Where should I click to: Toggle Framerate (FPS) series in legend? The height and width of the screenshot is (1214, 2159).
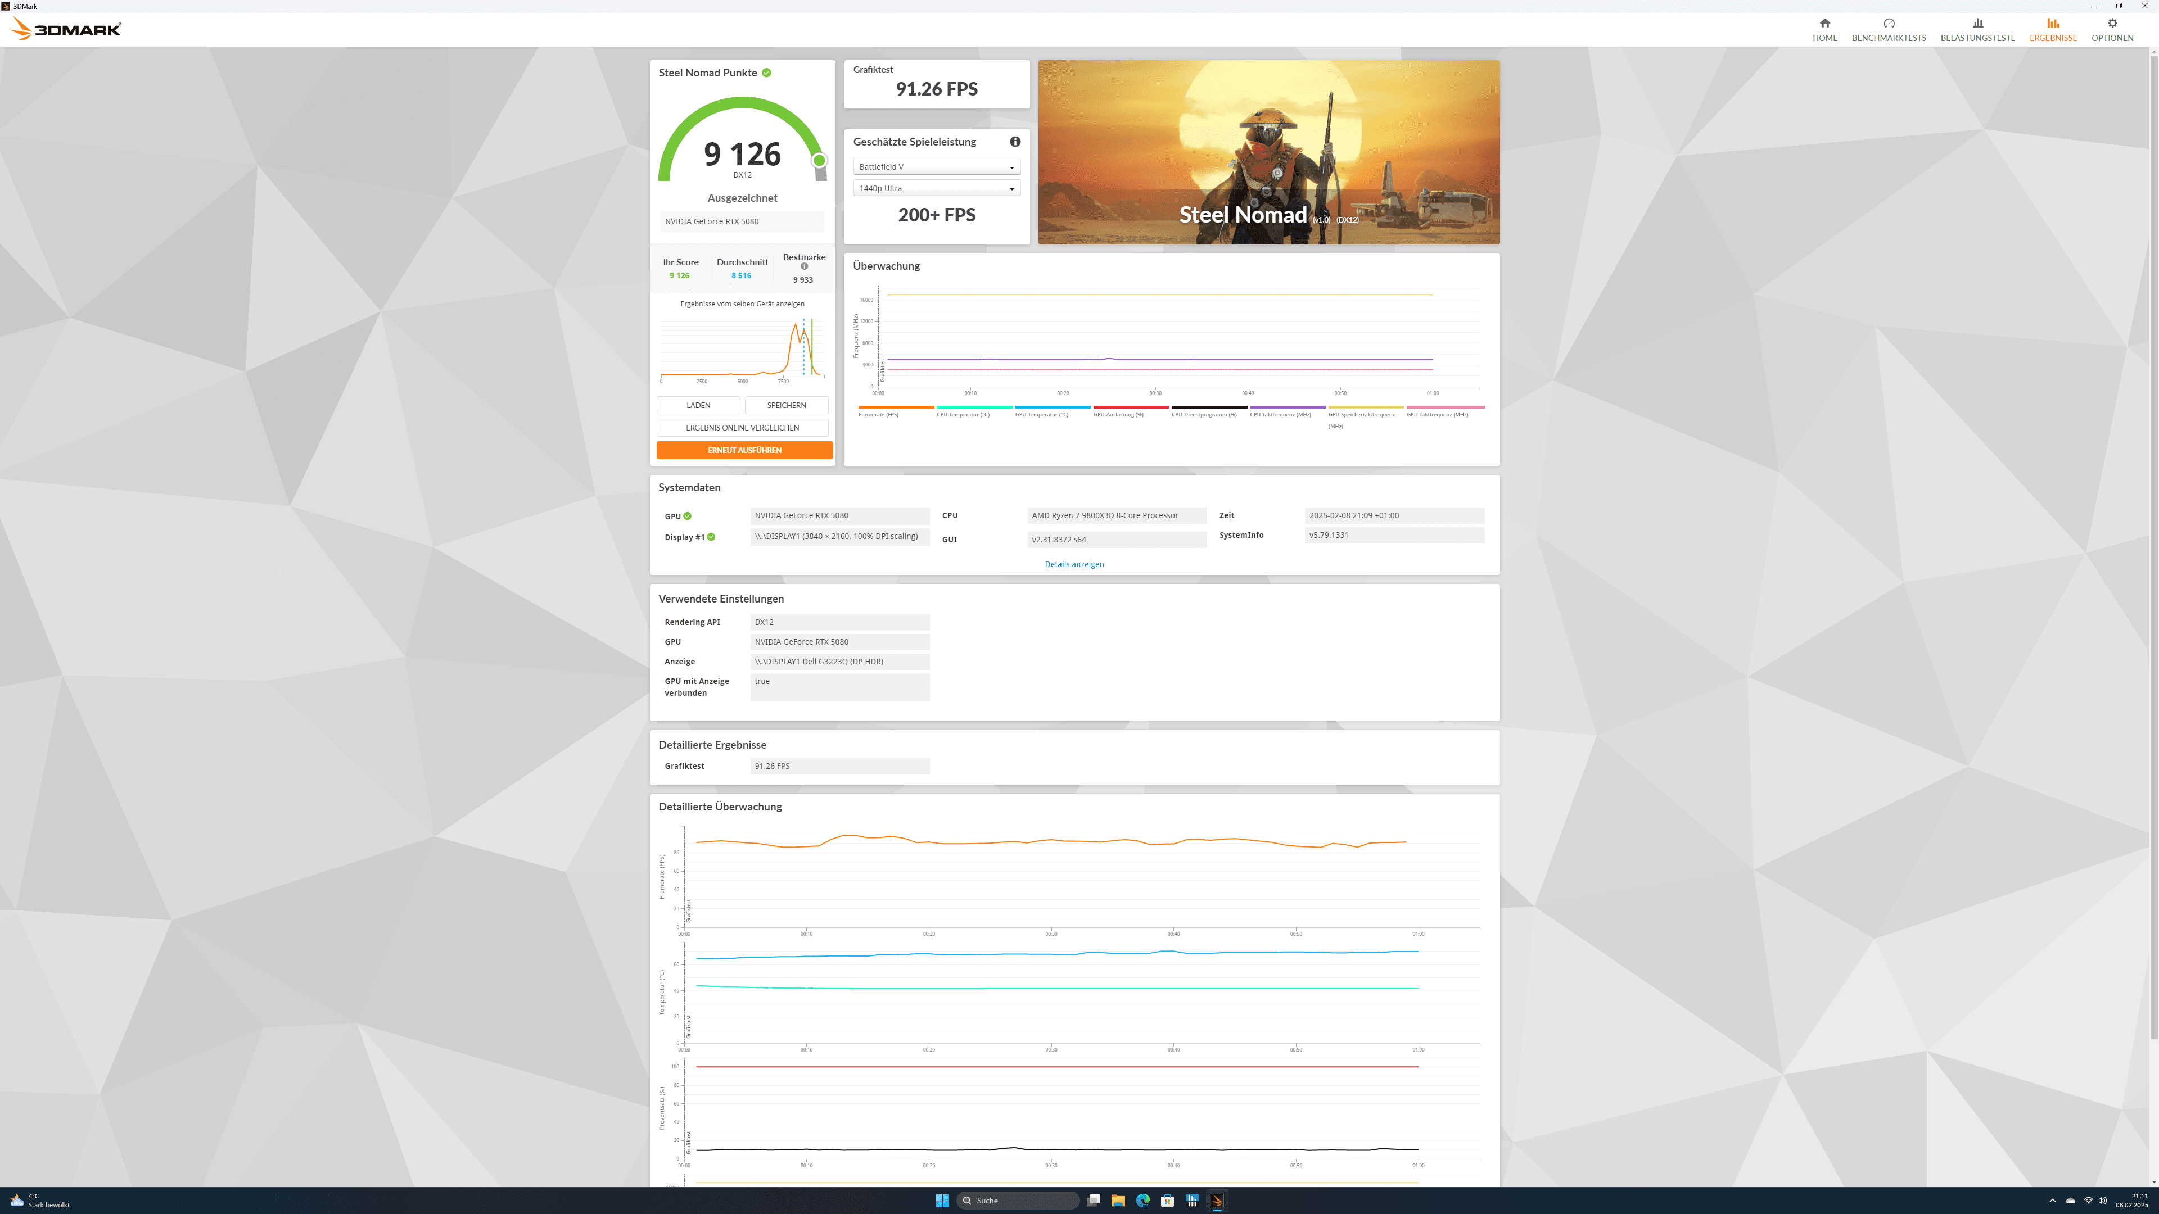(895, 411)
